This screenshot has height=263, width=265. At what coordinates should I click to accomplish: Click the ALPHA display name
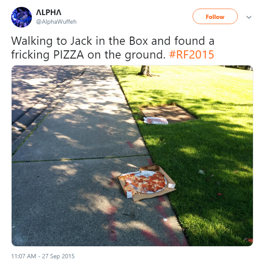pos(49,12)
